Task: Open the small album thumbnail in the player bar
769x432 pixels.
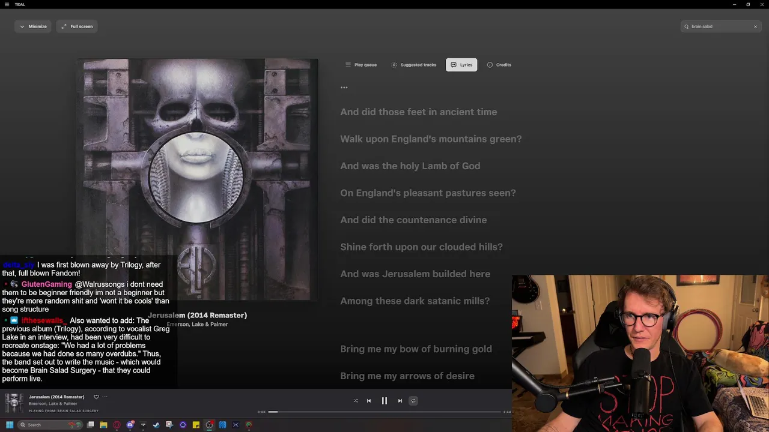Action: (x=14, y=403)
